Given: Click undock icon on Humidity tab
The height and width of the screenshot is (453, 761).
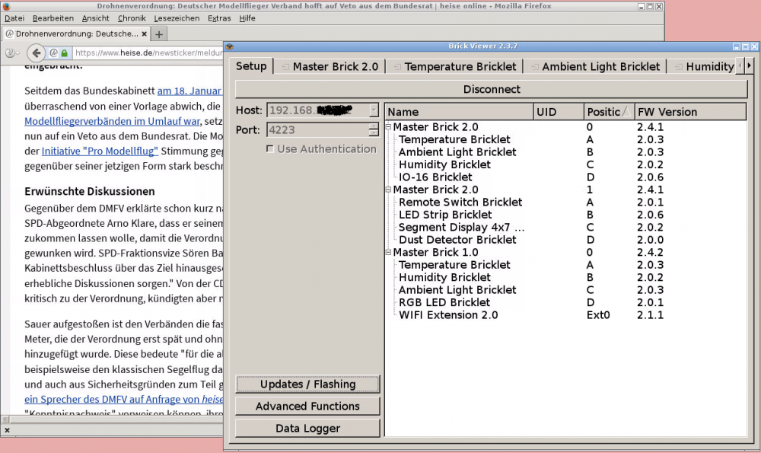Looking at the screenshot, I should point(679,67).
